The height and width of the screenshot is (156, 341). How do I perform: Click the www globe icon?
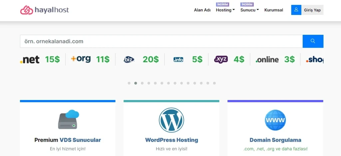tap(275, 120)
